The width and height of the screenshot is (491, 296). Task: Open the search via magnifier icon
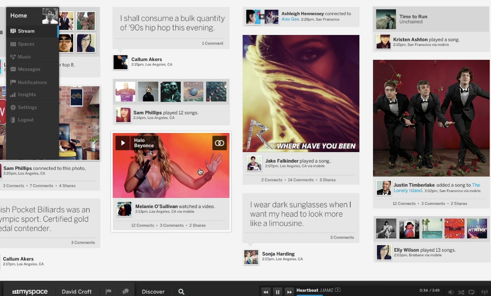pos(181,291)
